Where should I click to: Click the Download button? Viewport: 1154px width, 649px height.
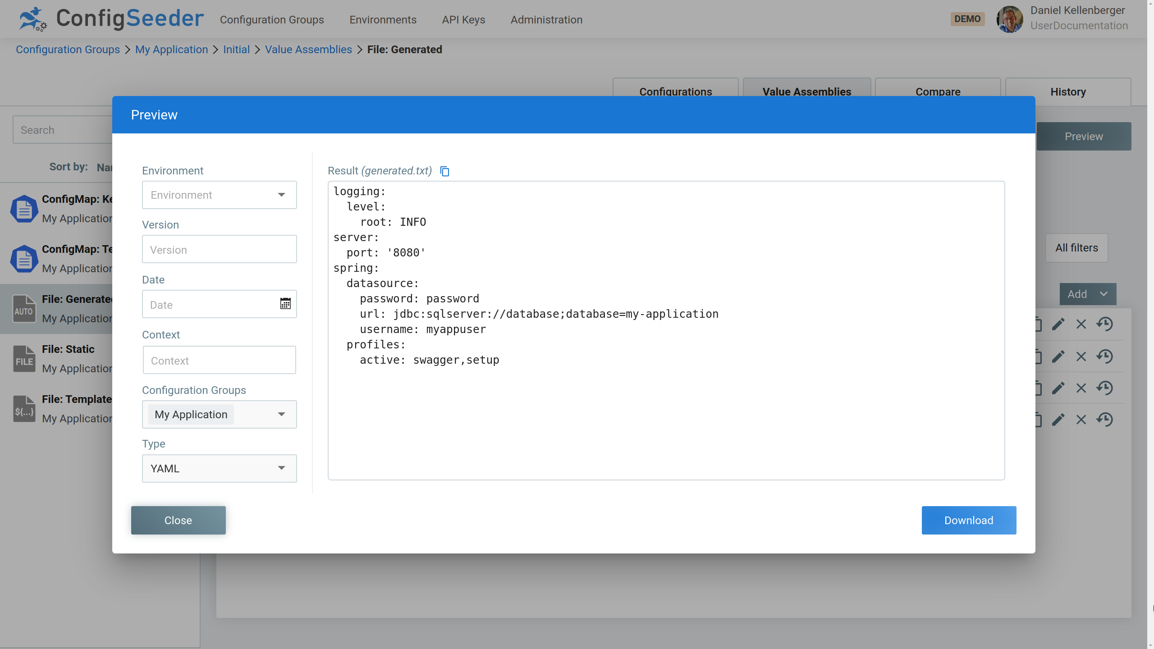click(x=968, y=520)
